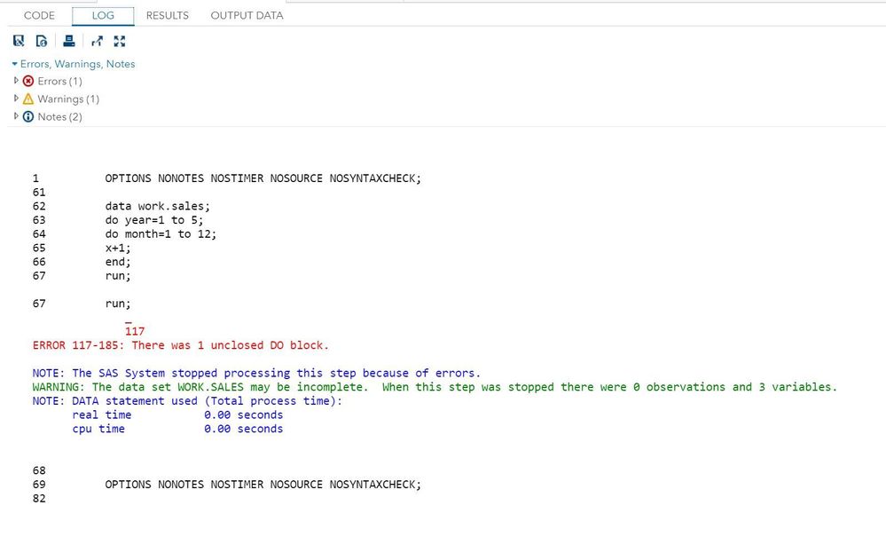Viewport: 886px width, 545px height.
Task: Click the download log as HTML icon
Action: coord(42,41)
